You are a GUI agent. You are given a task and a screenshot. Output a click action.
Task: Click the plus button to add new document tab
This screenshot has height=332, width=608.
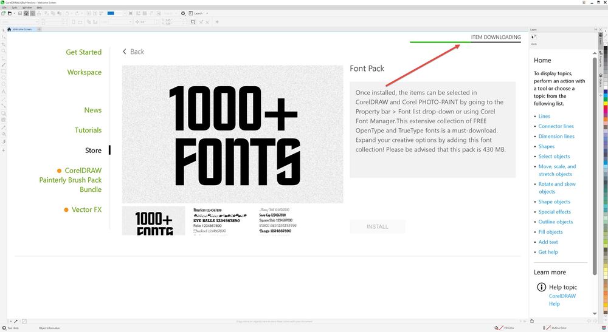click(39, 29)
